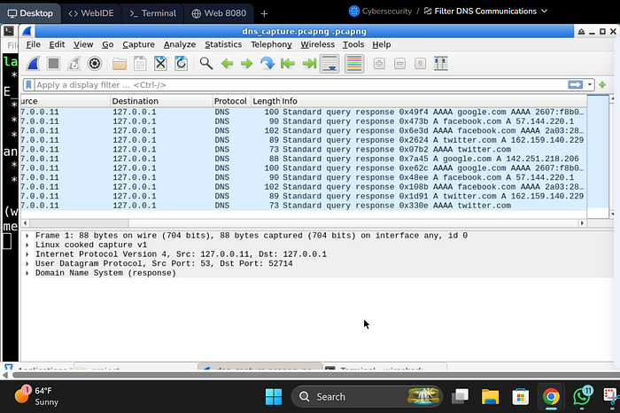Click the display filter bookmark icon
Image resolution: width=620 pixels, height=413 pixels.
point(29,85)
